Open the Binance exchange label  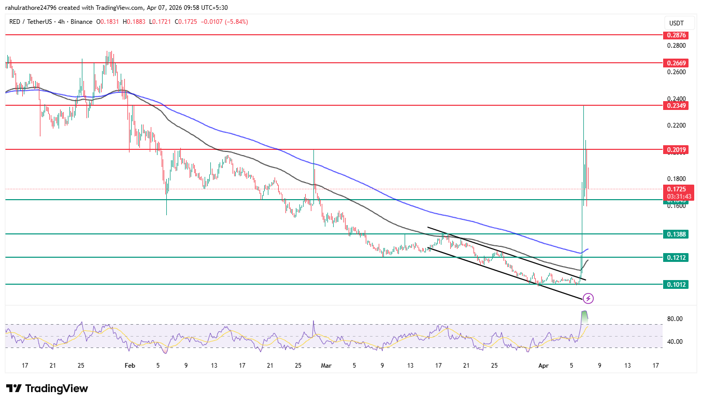tap(83, 21)
